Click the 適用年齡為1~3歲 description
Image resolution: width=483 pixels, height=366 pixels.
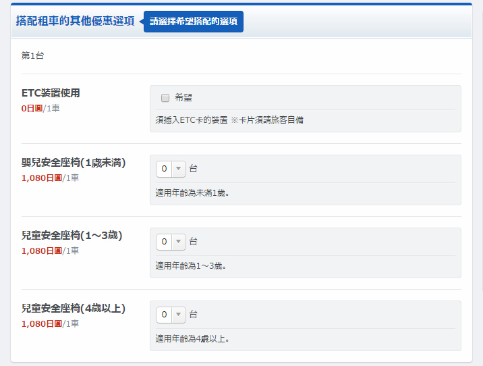click(x=191, y=266)
